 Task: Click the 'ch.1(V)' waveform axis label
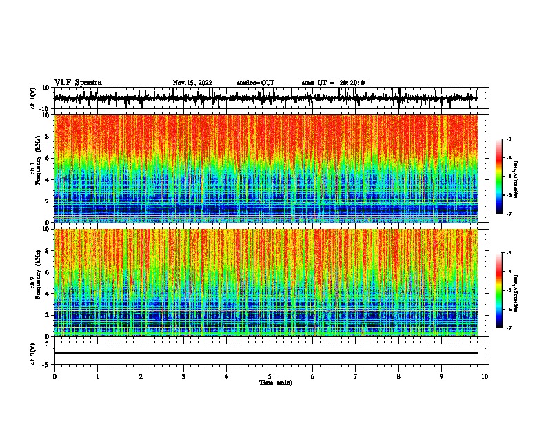(33, 98)
